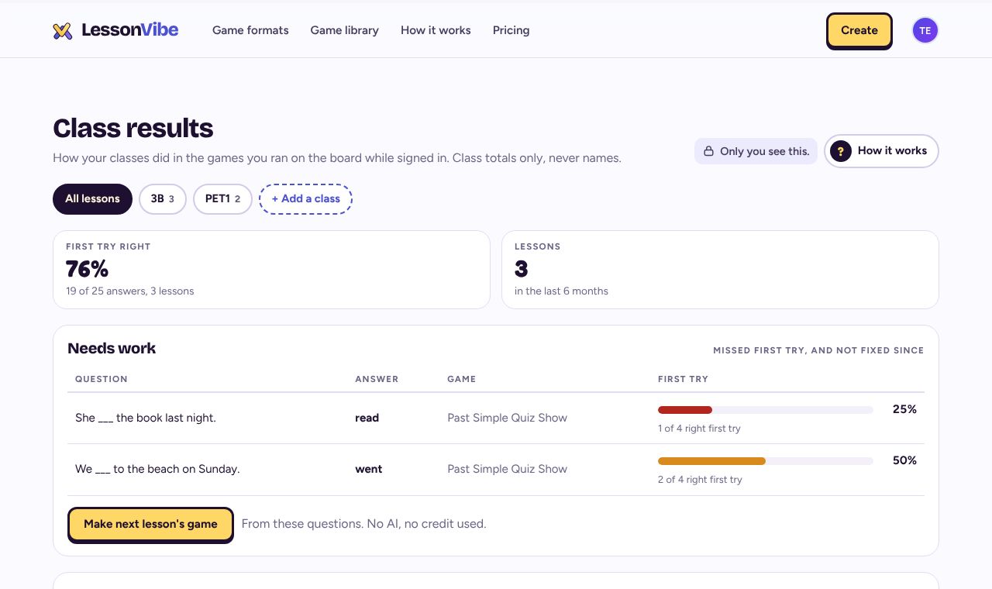Click the QUESTION column header
992x589 pixels.
tap(102, 379)
